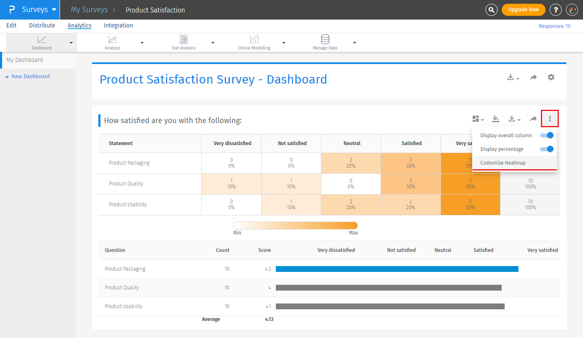This screenshot has width=583, height=338.
Task: Click the Upgrade Now button
Action: (523, 10)
